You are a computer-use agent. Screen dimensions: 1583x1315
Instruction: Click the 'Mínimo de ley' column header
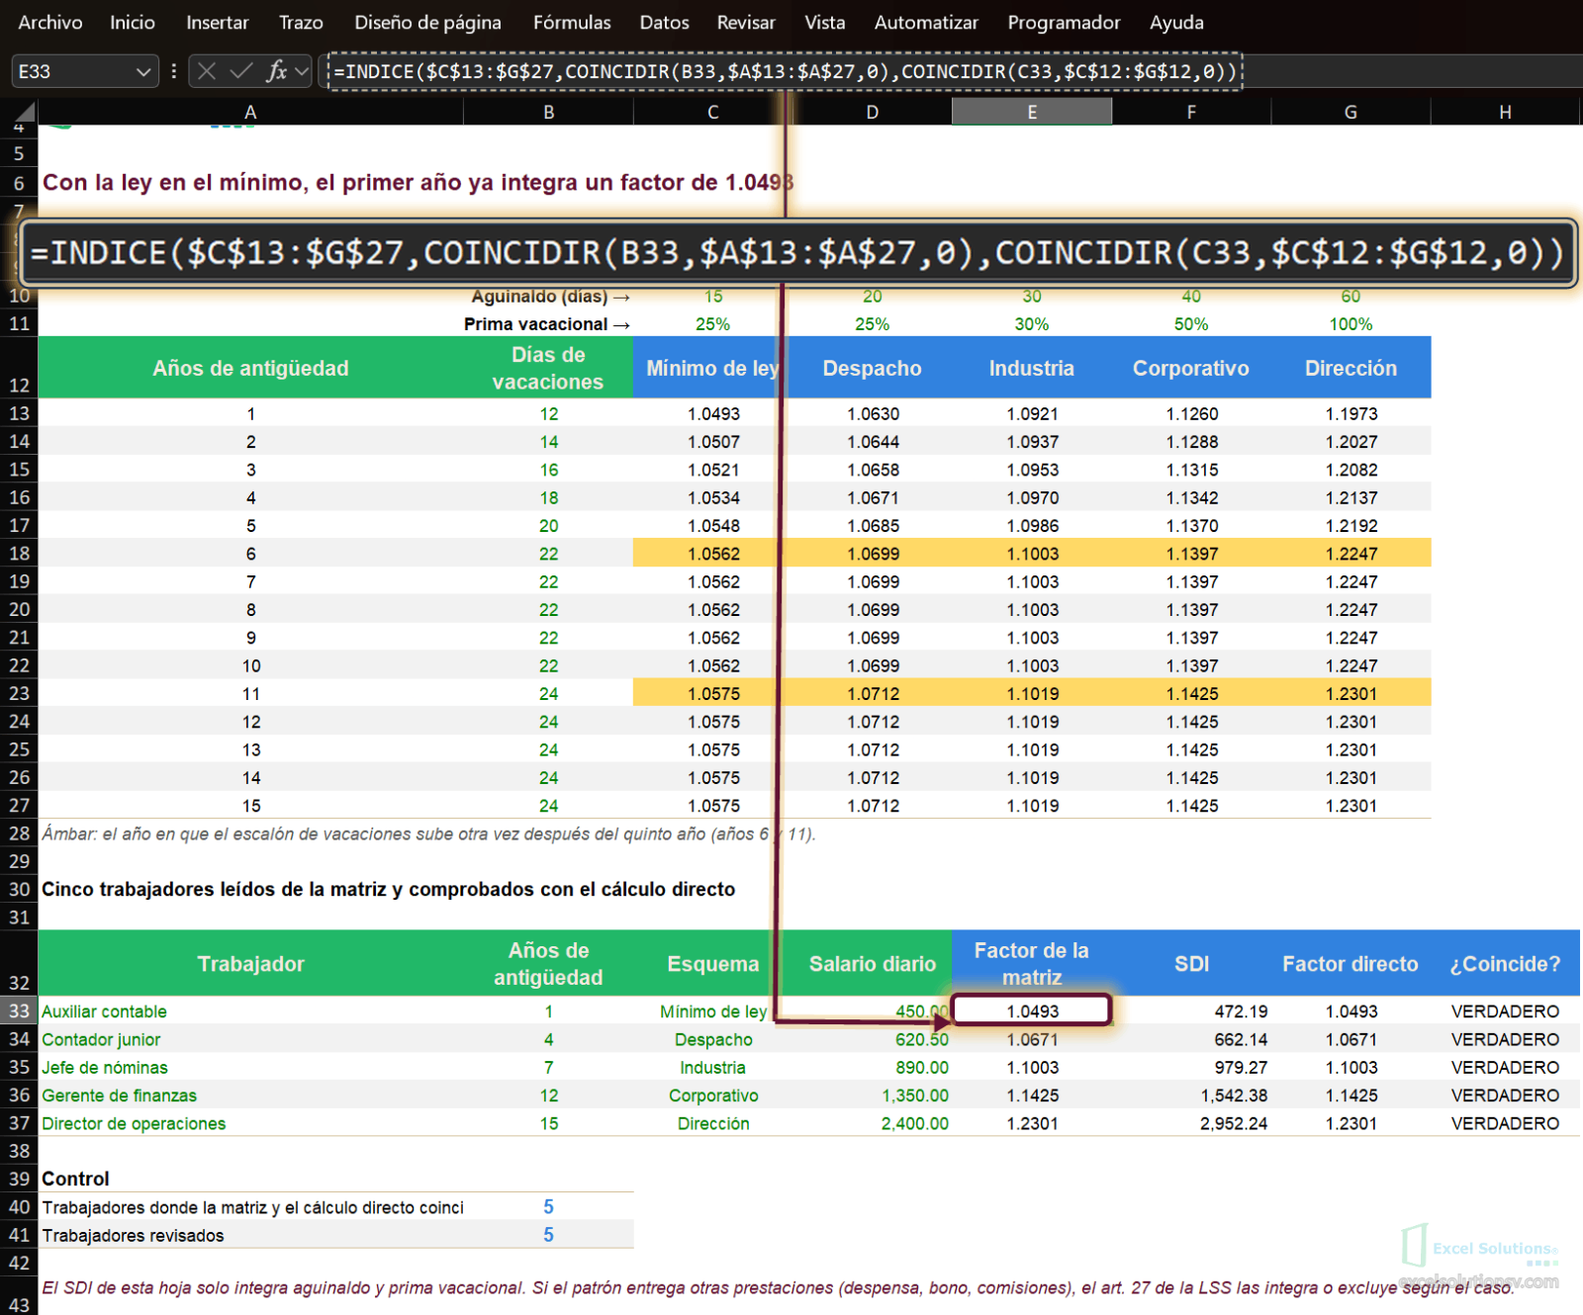[x=712, y=368]
